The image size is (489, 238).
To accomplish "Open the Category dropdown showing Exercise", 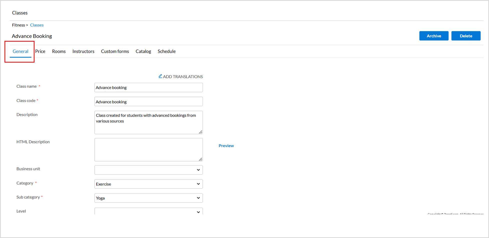I will coord(149,184).
